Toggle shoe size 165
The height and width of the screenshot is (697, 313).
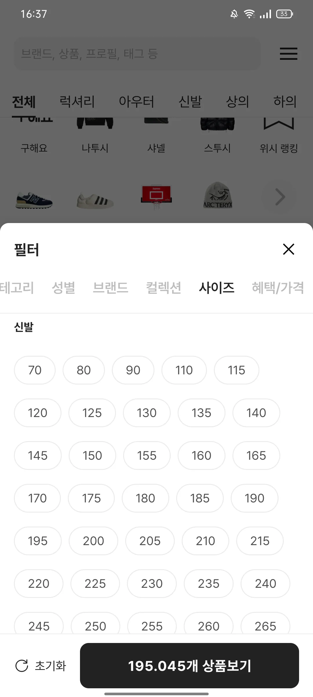(256, 455)
